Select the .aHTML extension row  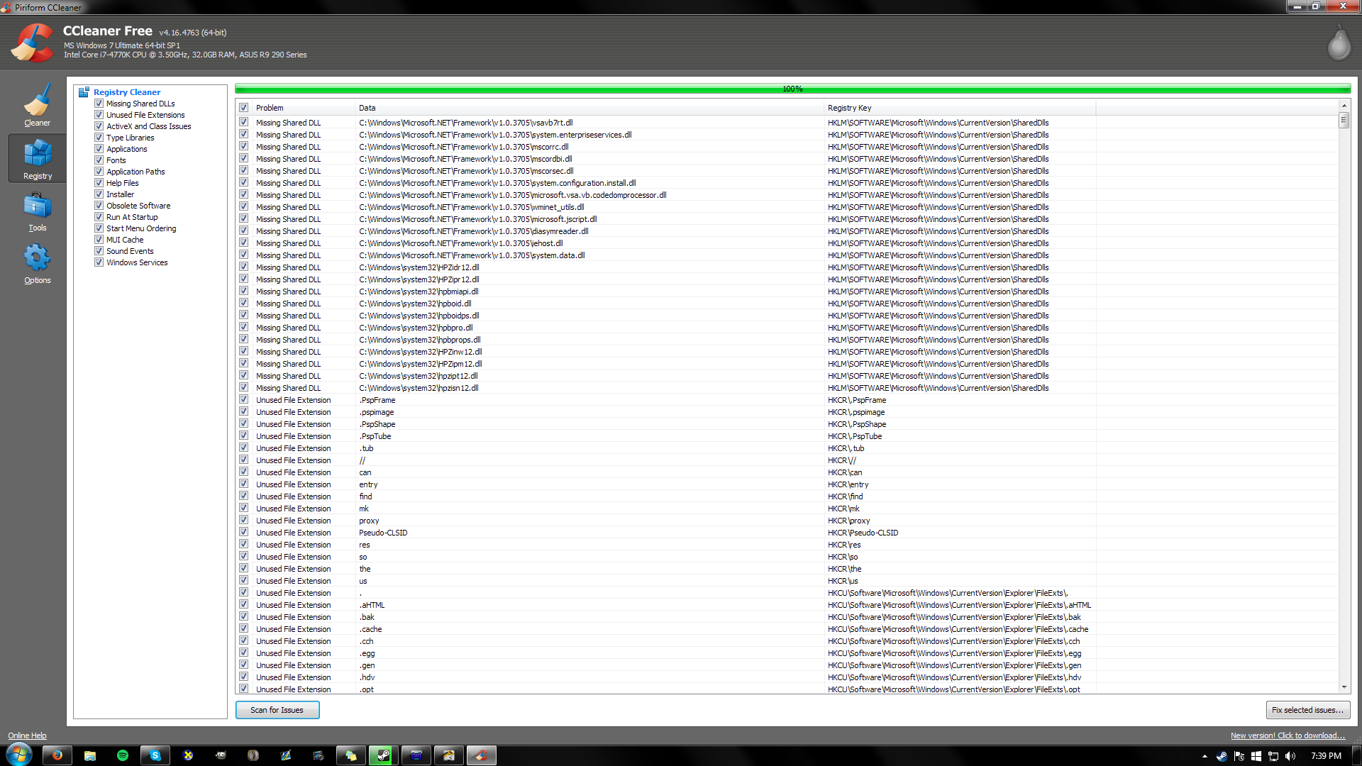[x=787, y=605]
